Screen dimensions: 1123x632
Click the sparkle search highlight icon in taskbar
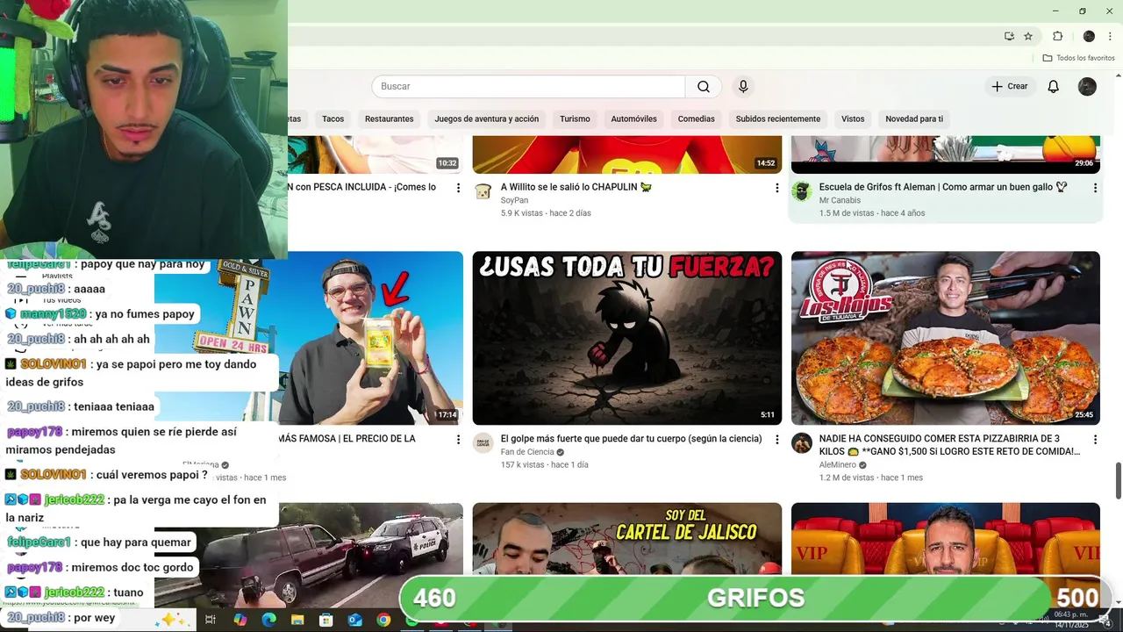(x=172, y=620)
